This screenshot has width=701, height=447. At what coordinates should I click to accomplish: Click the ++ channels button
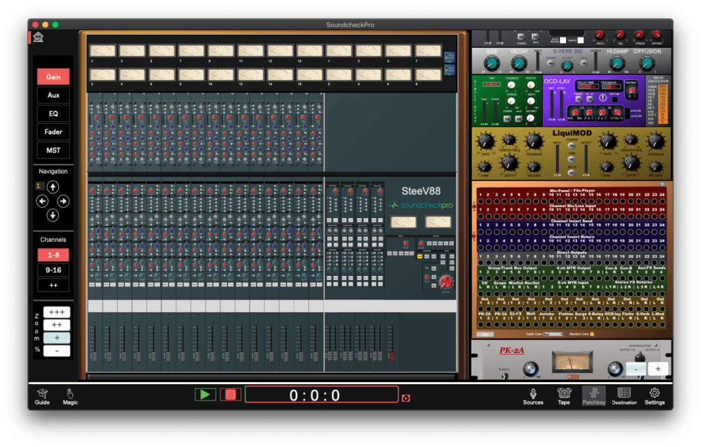[x=53, y=285]
